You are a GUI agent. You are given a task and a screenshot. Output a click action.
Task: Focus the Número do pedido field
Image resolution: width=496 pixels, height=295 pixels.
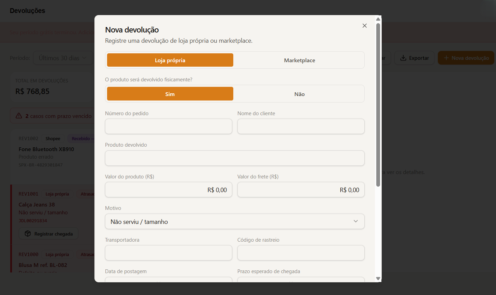tap(169, 126)
